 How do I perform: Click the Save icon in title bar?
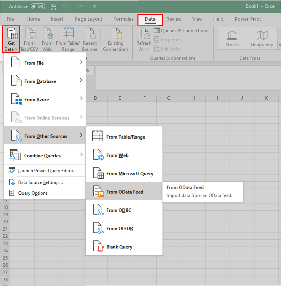(x=54, y=7)
